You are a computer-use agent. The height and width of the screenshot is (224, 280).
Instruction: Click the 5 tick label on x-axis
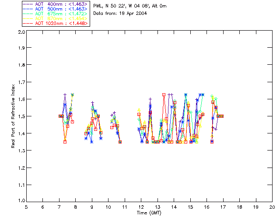tap(26, 207)
